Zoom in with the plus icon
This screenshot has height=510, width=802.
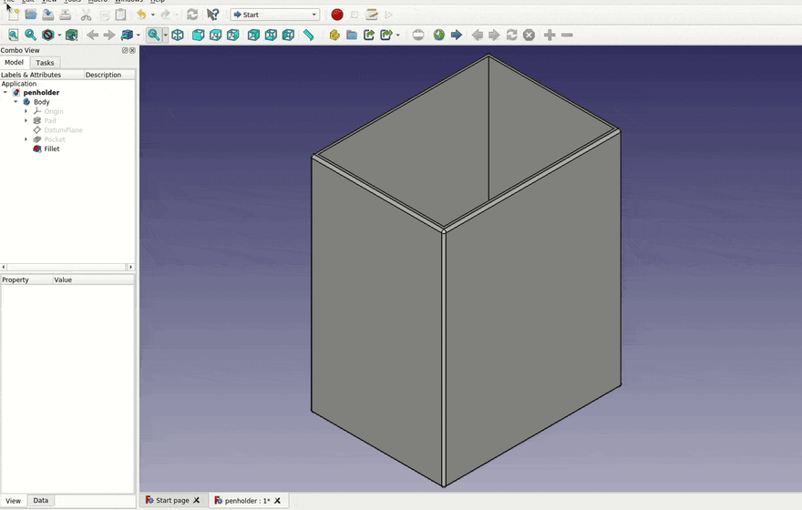pos(550,35)
